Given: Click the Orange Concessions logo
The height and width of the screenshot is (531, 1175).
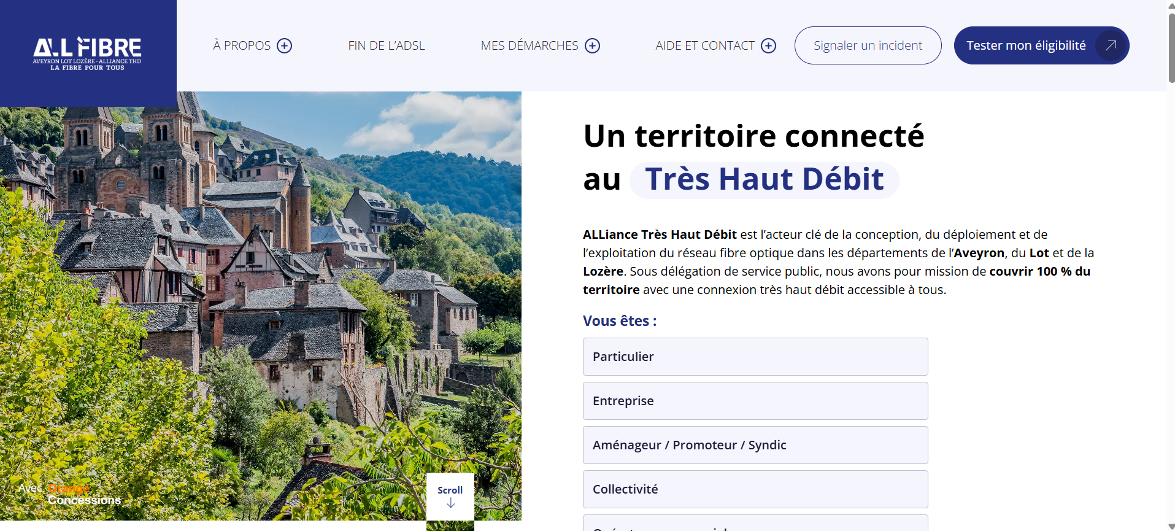Looking at the screenshot, I should tap(70, 494).
